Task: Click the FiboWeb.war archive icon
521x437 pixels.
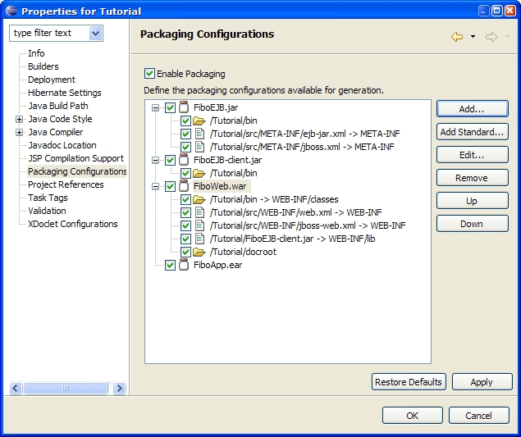Action: point(184,186)
